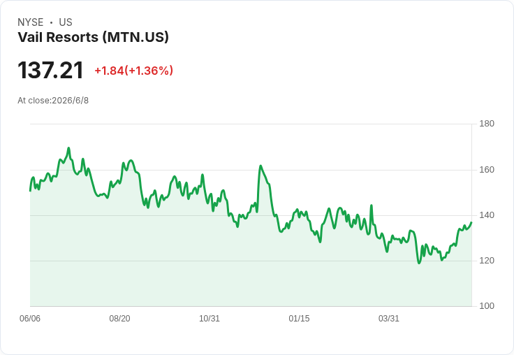Click the 06/06 date axis label
The image size is (514, 355).
(30, 319)
